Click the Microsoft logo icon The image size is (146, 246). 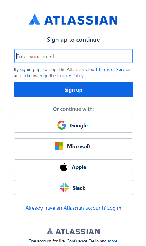[59, 146]
